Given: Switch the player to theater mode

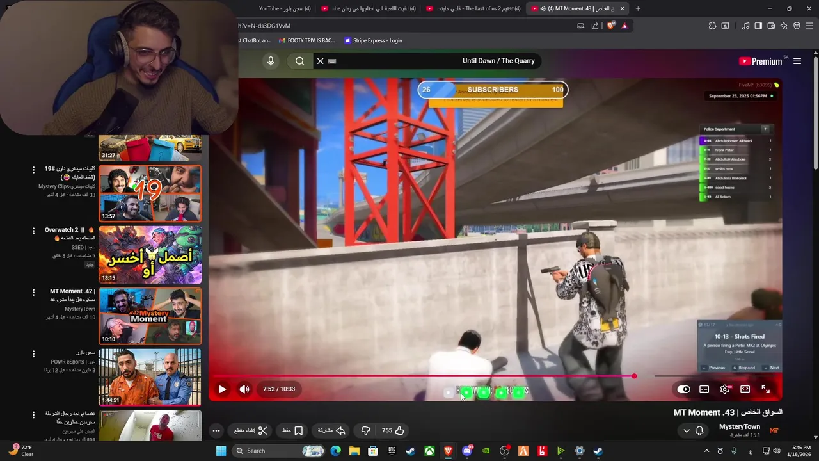Looking at the screenshot, I should pyautogui.click(x=745, y=389).
